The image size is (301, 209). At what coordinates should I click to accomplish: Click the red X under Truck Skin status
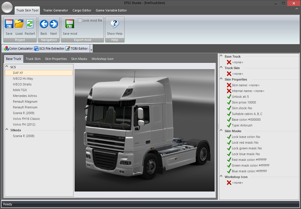[229, 74]
